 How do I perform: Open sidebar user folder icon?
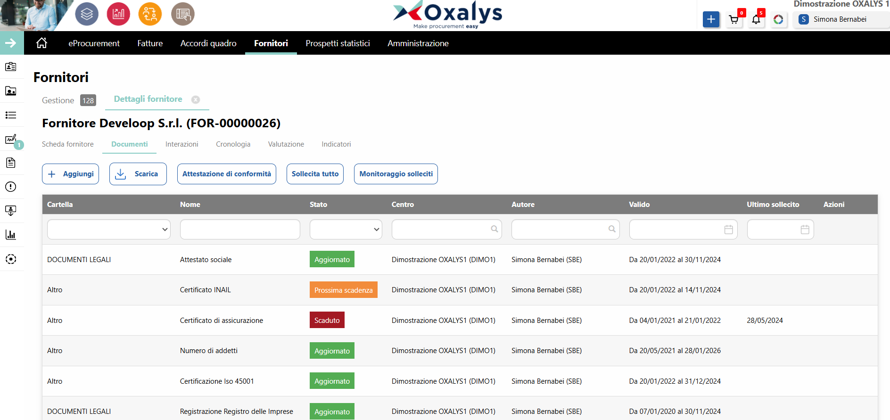coord(11,91)
